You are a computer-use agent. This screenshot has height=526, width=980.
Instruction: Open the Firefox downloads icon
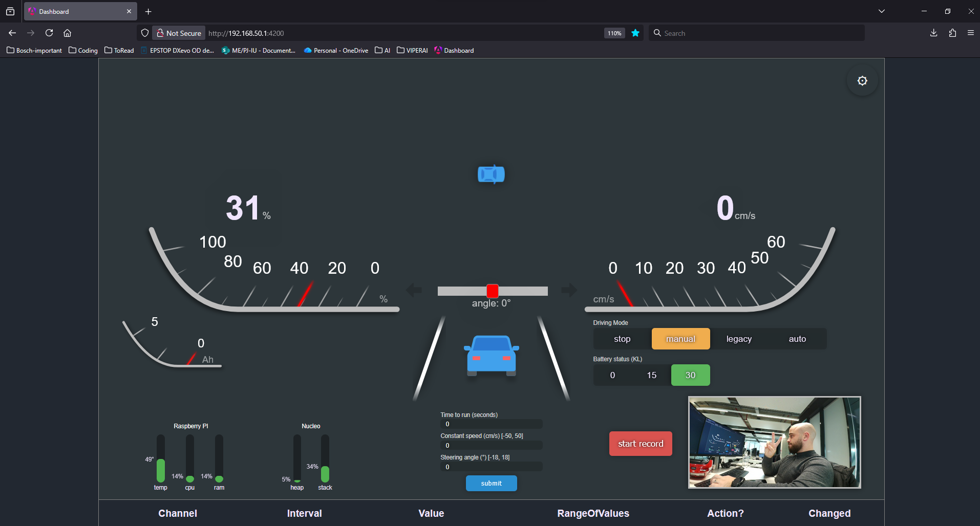[x=933, y=33]
